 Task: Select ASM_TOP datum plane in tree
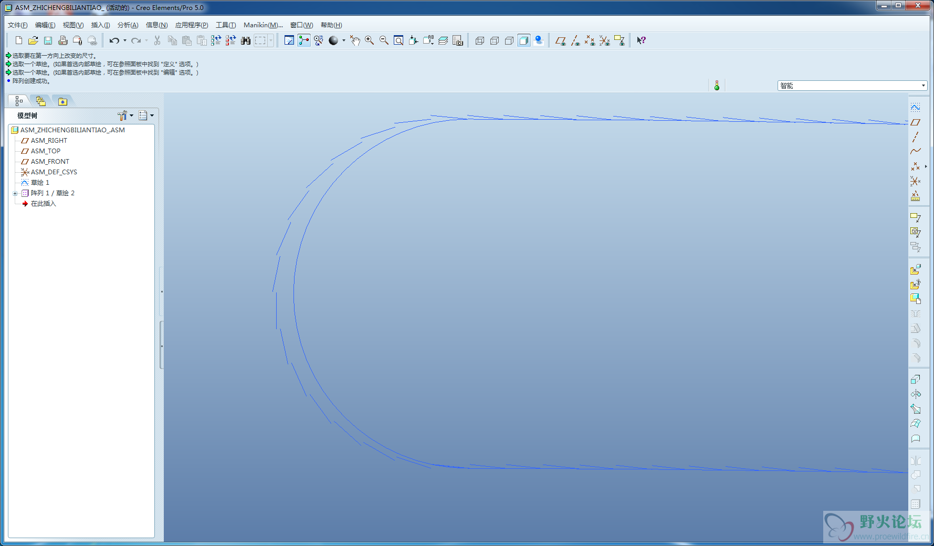point(46,151)
